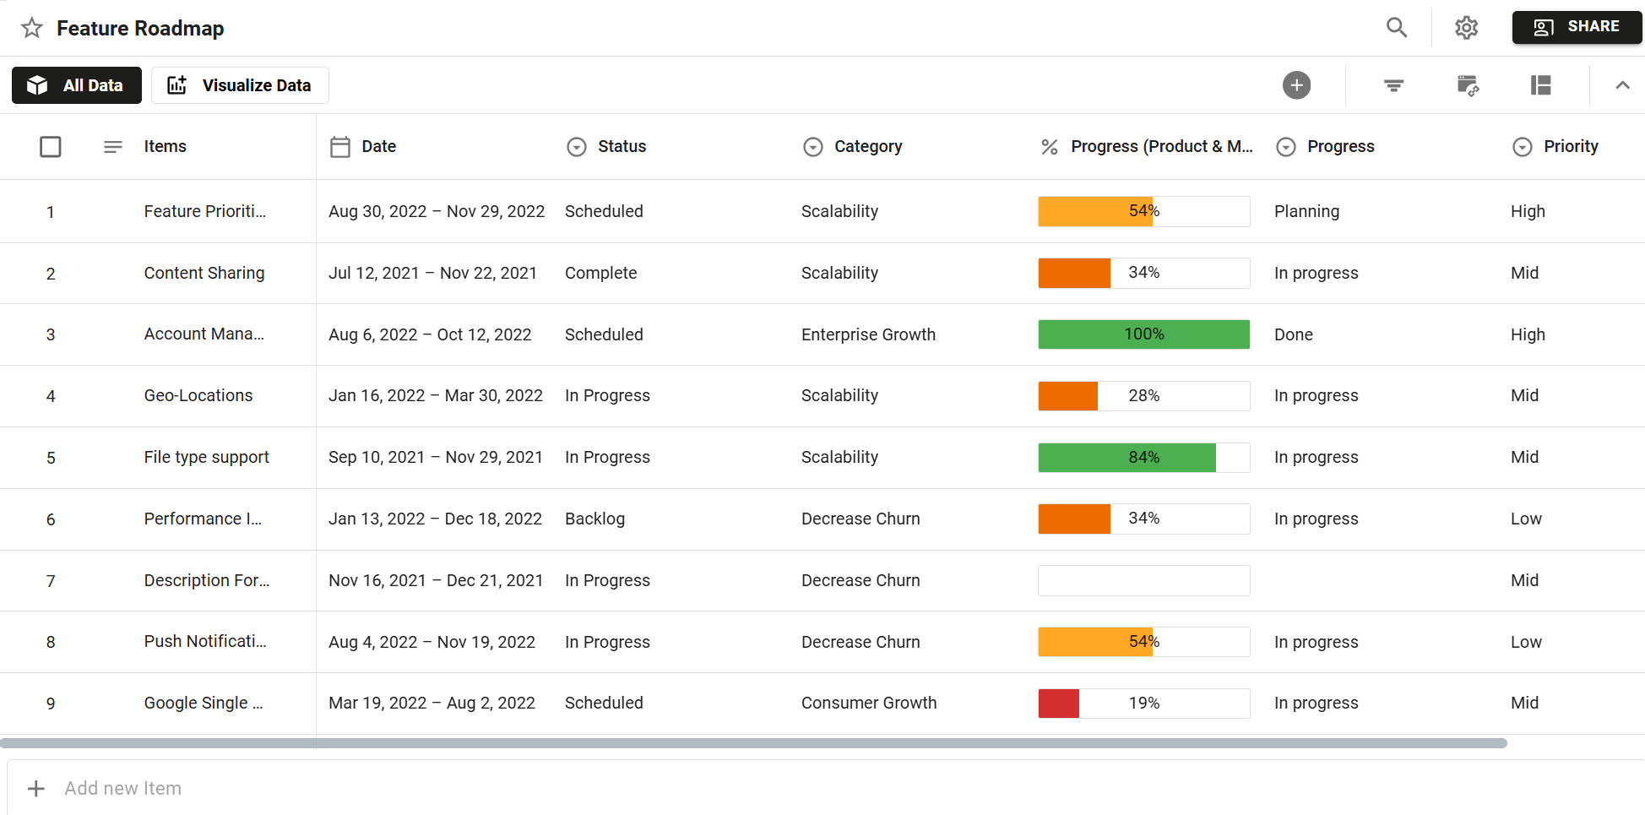Click the SHARE button
Viewport: 1645px width, 815px height.
[x=1576, y=27]
